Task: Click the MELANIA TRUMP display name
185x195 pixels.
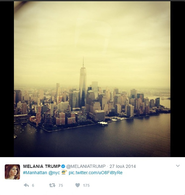Action: click(42, 166)
